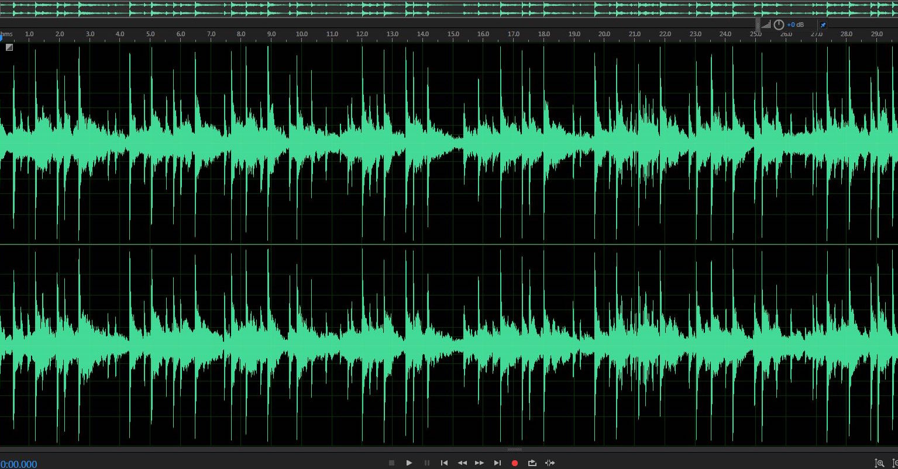This screenshot has width=898, height=469.
Task: Toggle Loop Playback button
Action: 532,463
